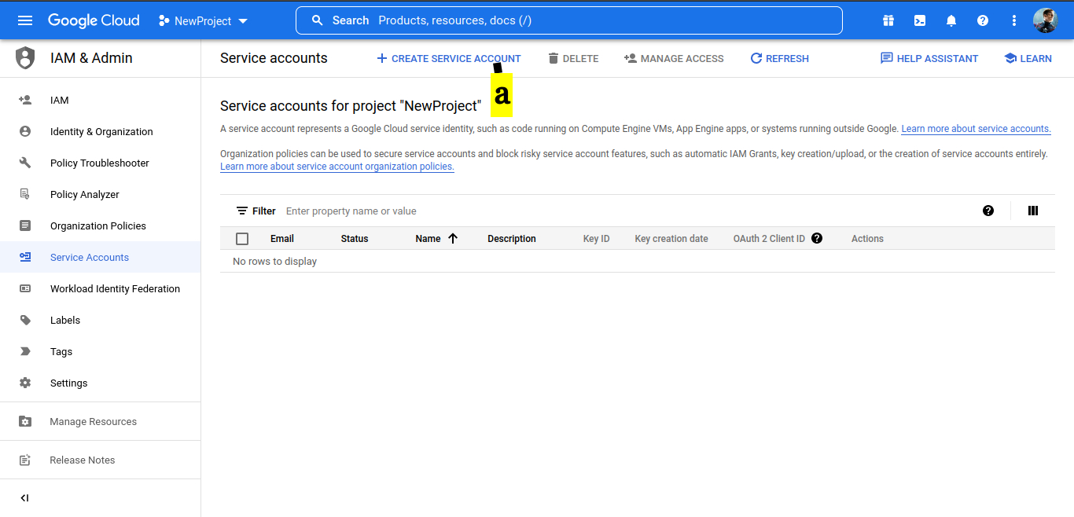
Task: Click the Key ID column header
Action: point(597,239)
